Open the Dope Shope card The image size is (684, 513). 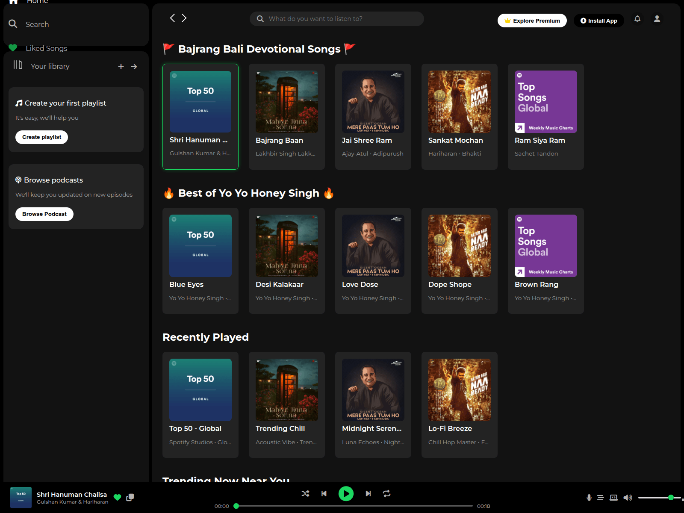pyautogui.click(x=460, y=261)
